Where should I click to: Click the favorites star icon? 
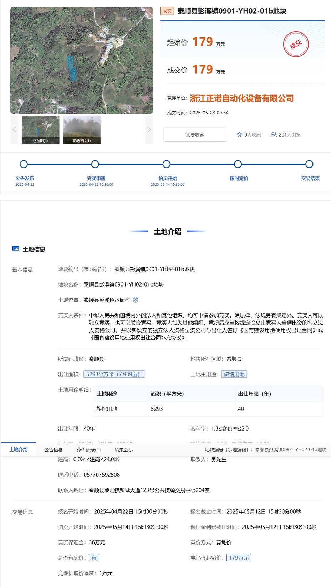pos(239,134)
